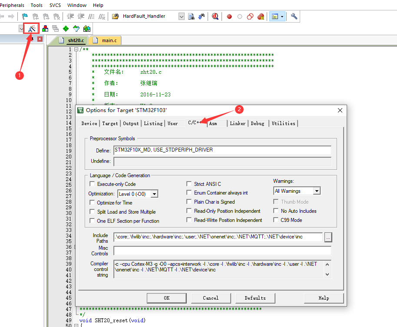Click the Defaults button

255,298
